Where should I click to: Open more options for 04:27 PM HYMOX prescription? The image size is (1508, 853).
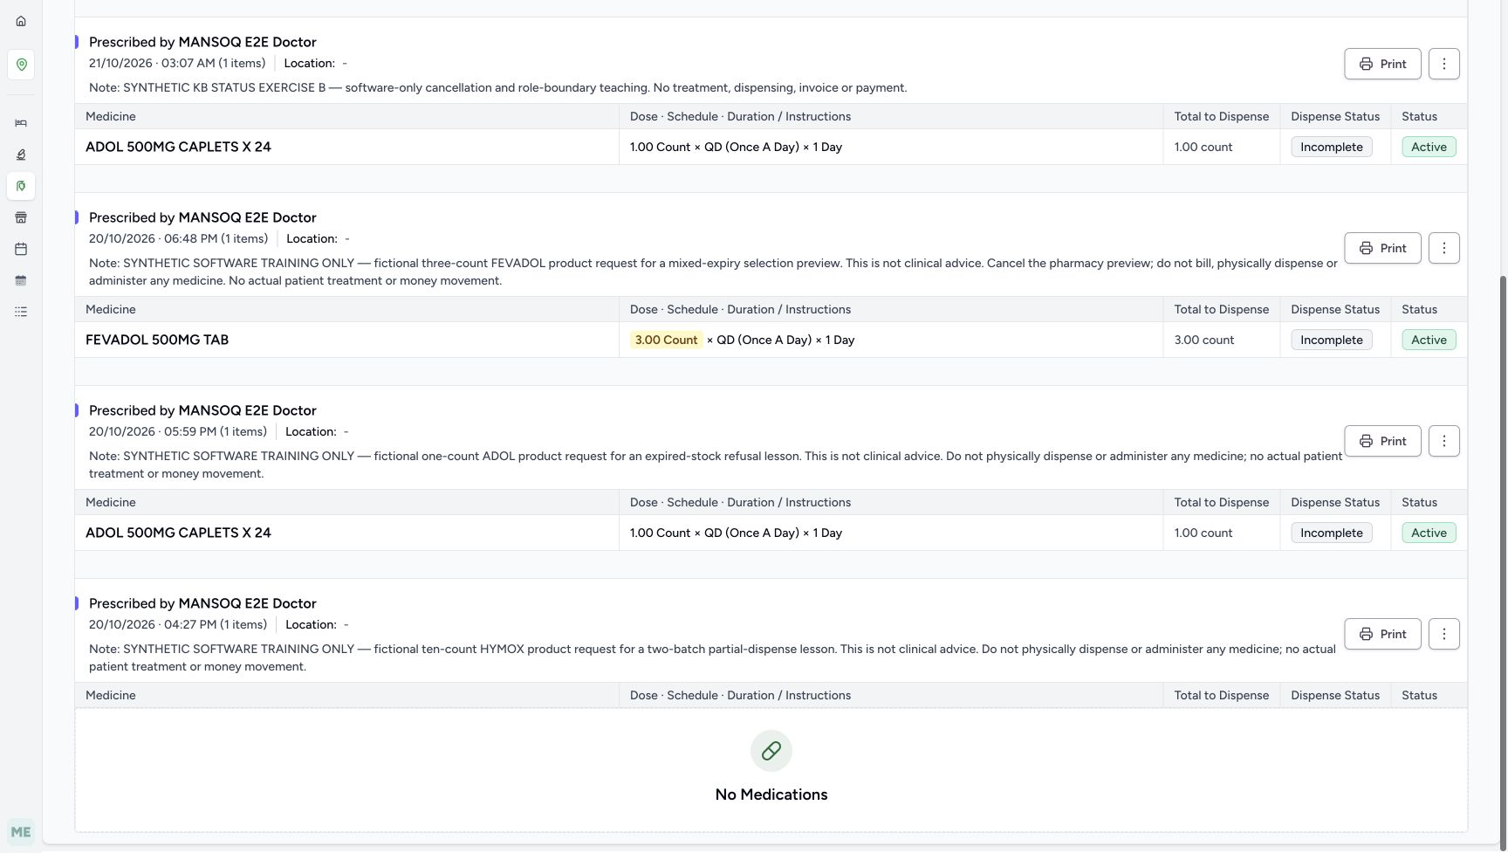click(x=1443, y=634)
